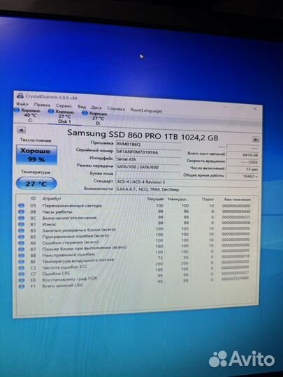The image size is (283, 377).
Task: Click the Raw-значения column header
Action: pyautogui.click(x=238, y=200)
